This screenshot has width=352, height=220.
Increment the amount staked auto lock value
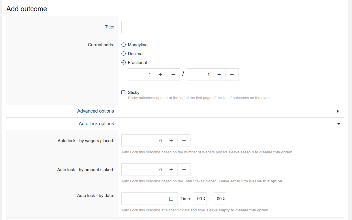click(171, 170)
